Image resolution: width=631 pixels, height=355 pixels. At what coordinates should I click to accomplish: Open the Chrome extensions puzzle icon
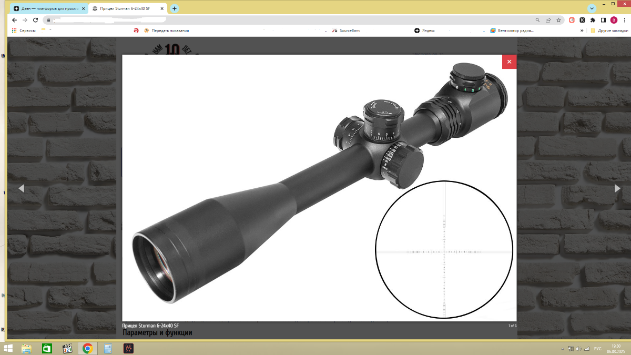pyautogui.click(x=593, y=20)
